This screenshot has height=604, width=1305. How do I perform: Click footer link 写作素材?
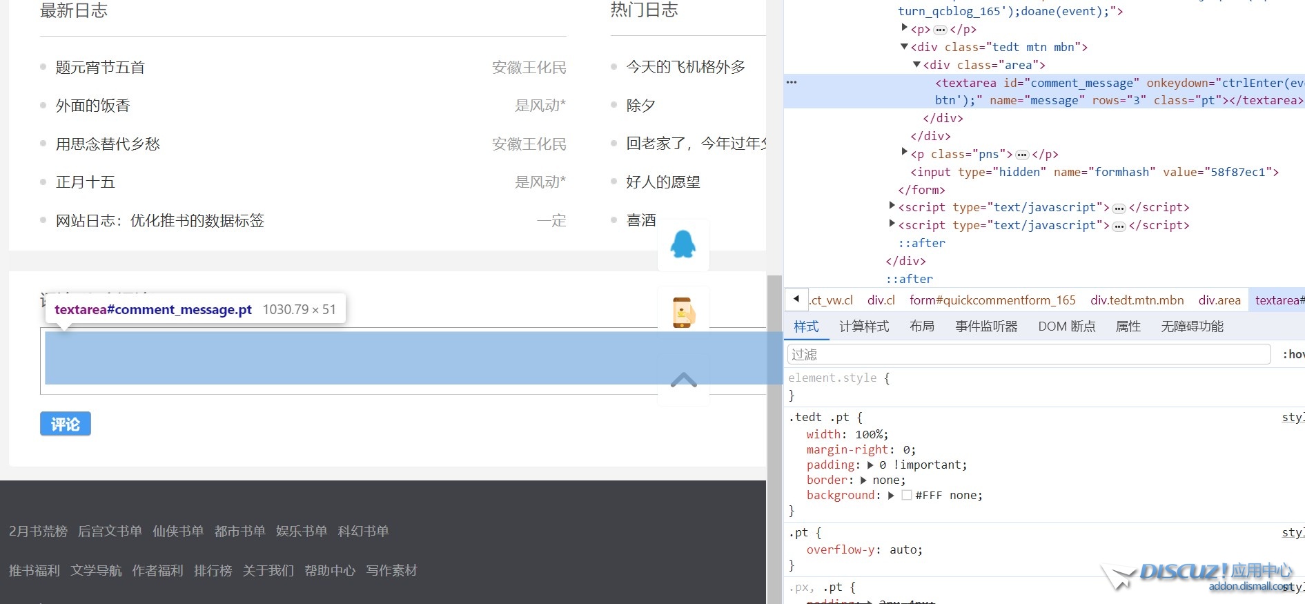[391, 571]
